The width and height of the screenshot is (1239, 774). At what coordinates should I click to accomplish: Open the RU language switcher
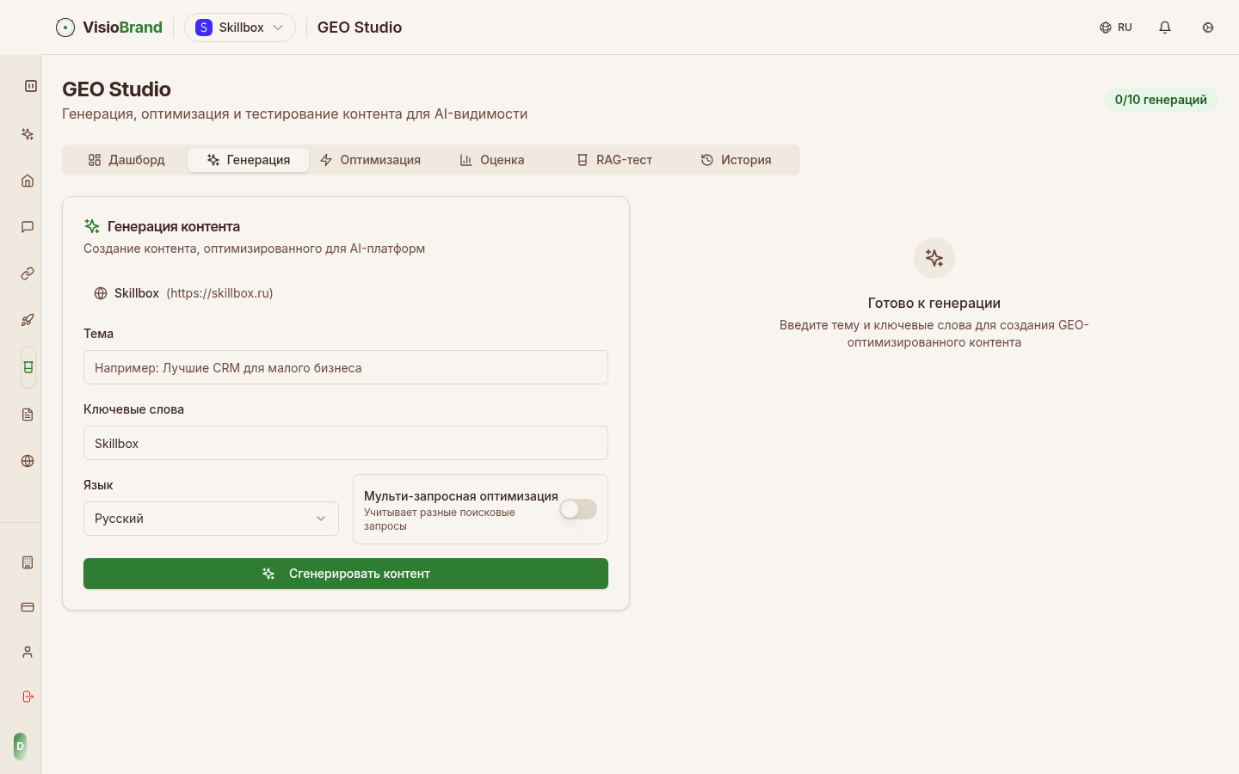[1116, 28]
